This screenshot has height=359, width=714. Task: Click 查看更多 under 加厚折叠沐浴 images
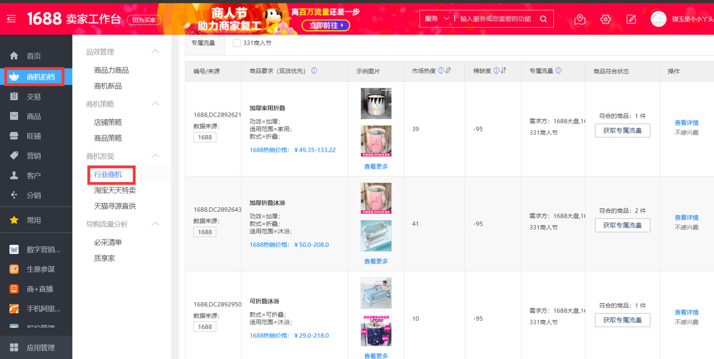tap(376, 261)
